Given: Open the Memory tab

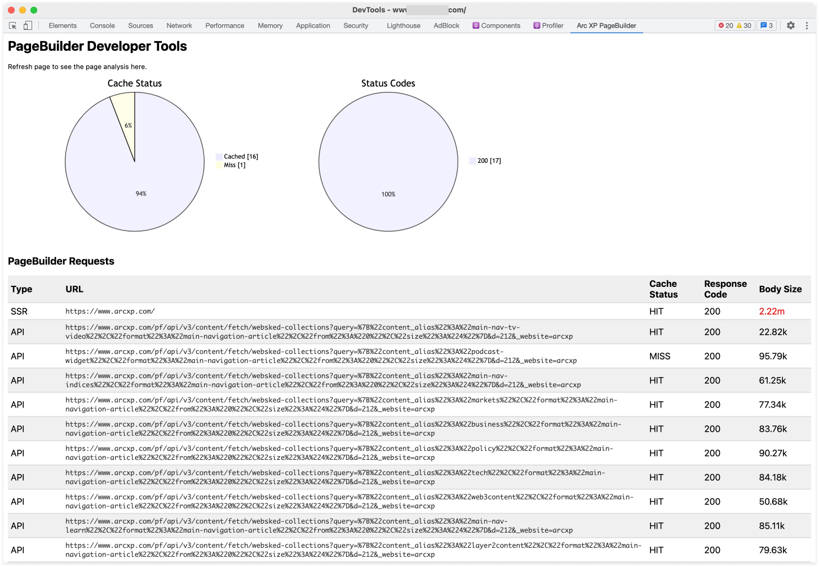Looking at the screenshot, I should point(270,26).
